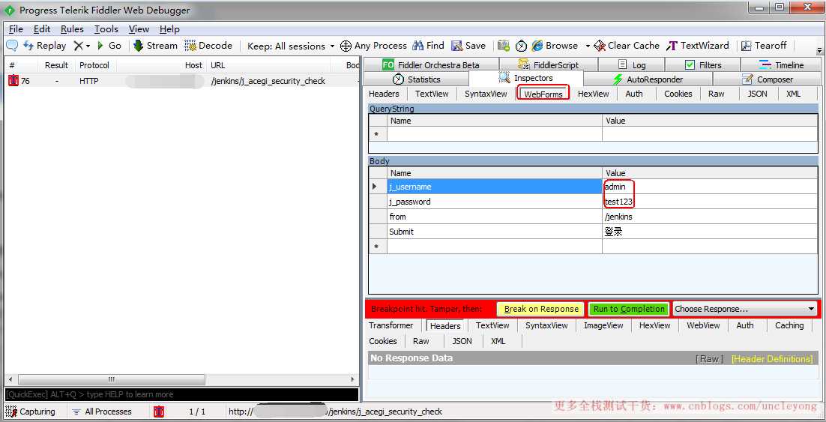826x422 pixels.
Task: Switch to the Statistics tab
Action: [416, 79]
